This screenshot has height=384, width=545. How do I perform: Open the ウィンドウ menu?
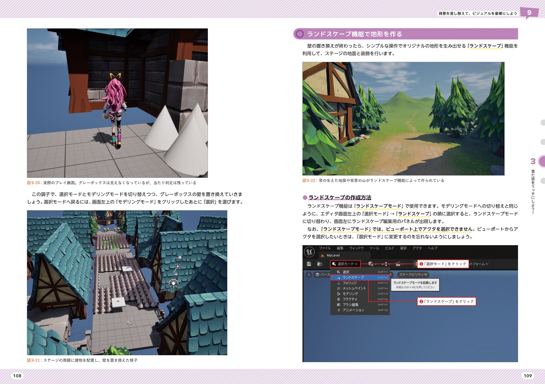click(356, 248)
